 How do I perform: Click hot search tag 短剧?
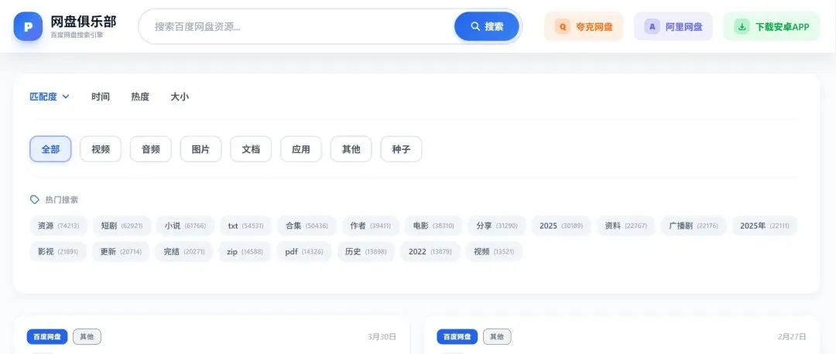click(122, 226)
